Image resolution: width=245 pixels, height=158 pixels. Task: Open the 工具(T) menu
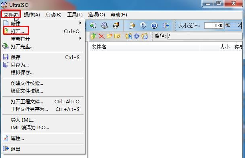click(x=75, y=15)
